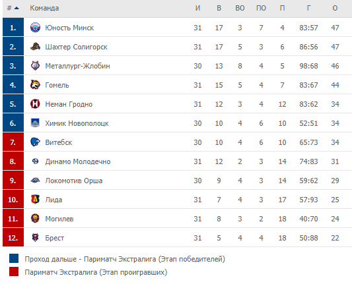Sort by the Г goals column header
This screenshot has height=284, width=352.
pyautogui.click(x=308, y=9)
